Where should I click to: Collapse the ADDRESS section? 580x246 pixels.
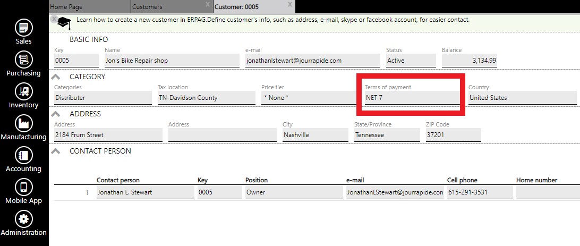click(x=55, y=114)
